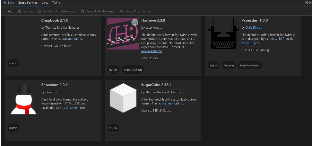This screenshot has height=146, width=312.
Task: Click Use to Proof Stories eye icon
Action: point(122,11)
